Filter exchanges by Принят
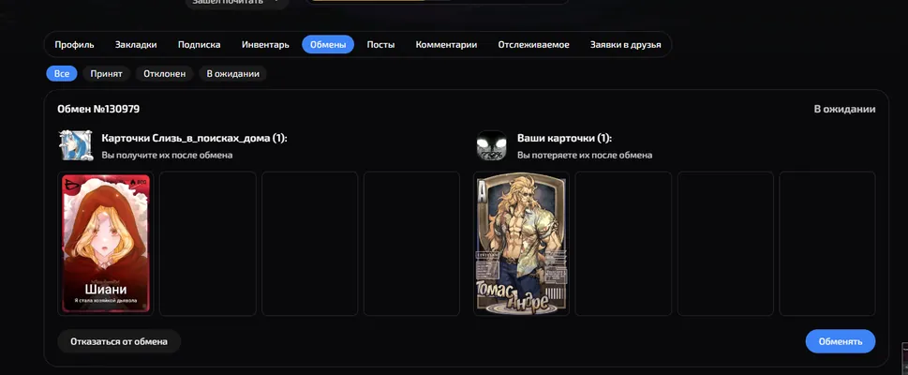The width and height of the screenshot is (908, 375). pos(106,74)
